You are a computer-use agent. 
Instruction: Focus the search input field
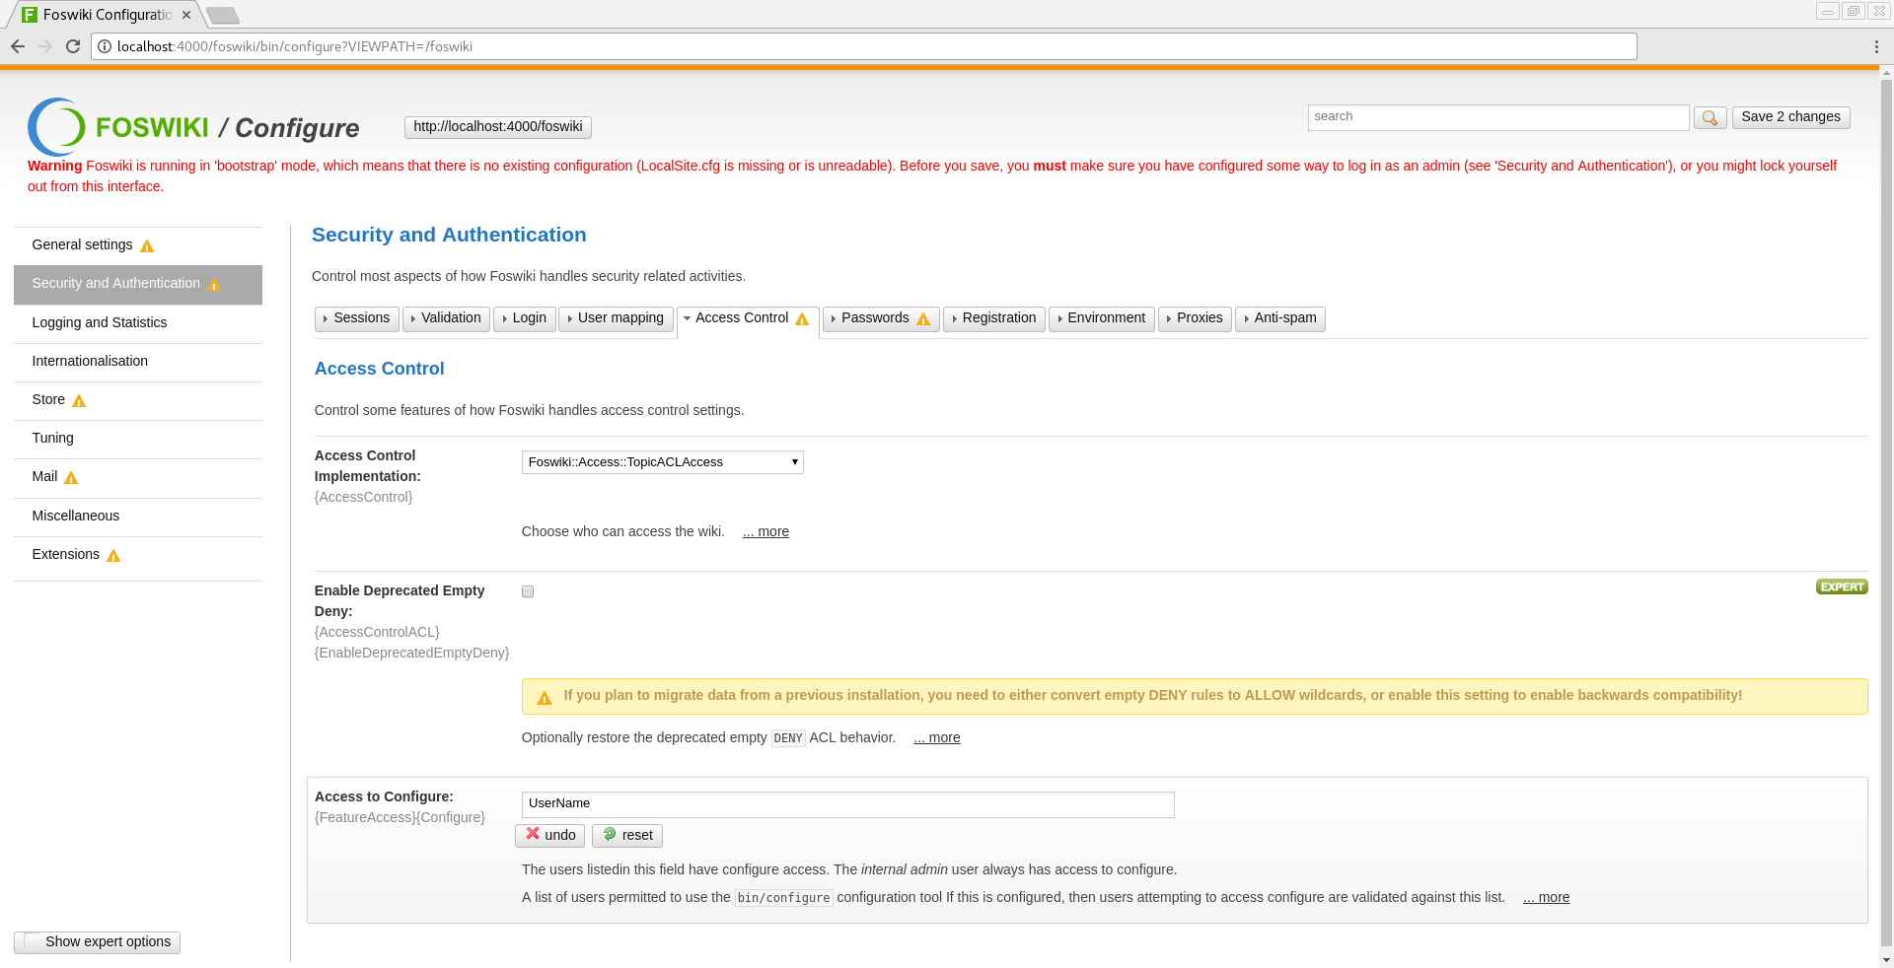tap(1498, 117)
